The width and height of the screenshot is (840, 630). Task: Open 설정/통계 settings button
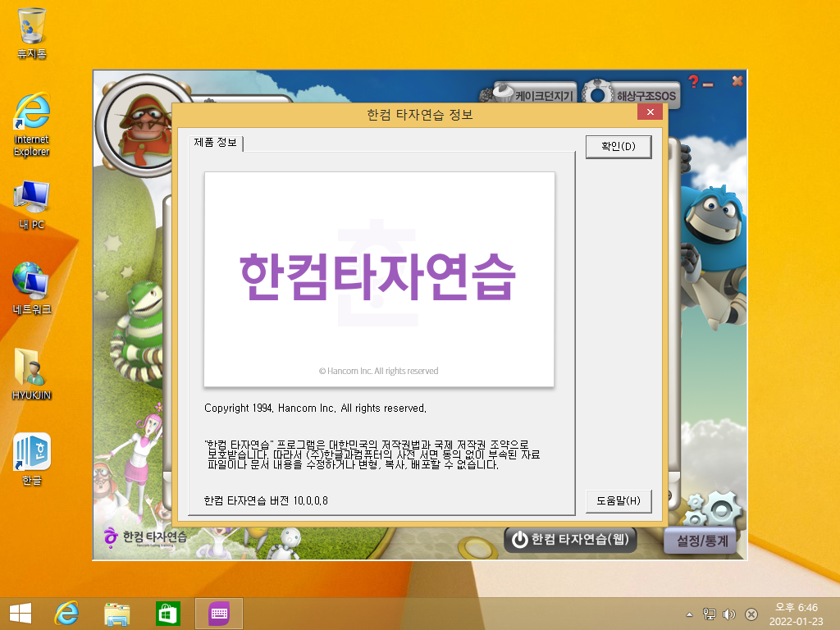[x=702, y=540]
